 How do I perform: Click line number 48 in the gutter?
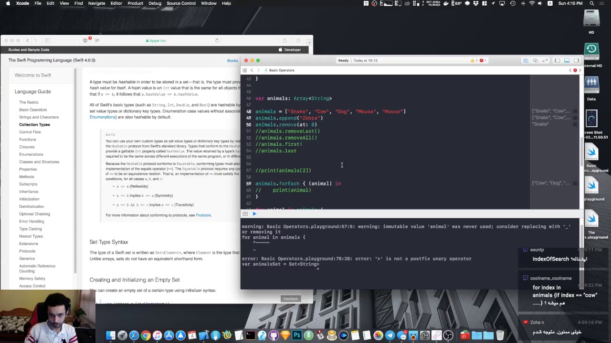249,111
